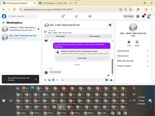Click the Facebook logo icon
The image size is (155, 116).
coord(4,16)
